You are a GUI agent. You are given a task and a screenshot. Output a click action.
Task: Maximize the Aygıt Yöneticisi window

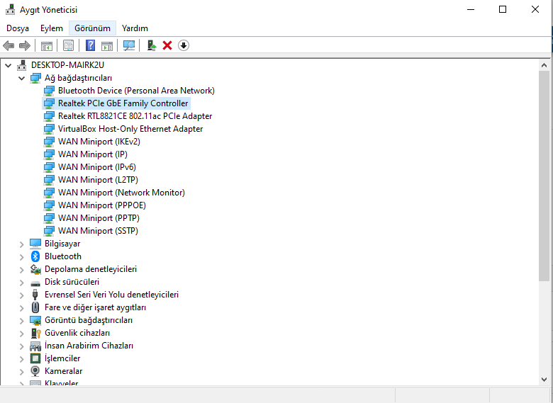coord(503,9)
